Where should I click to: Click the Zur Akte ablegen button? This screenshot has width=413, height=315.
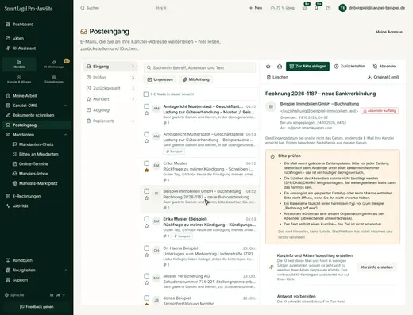307,67
